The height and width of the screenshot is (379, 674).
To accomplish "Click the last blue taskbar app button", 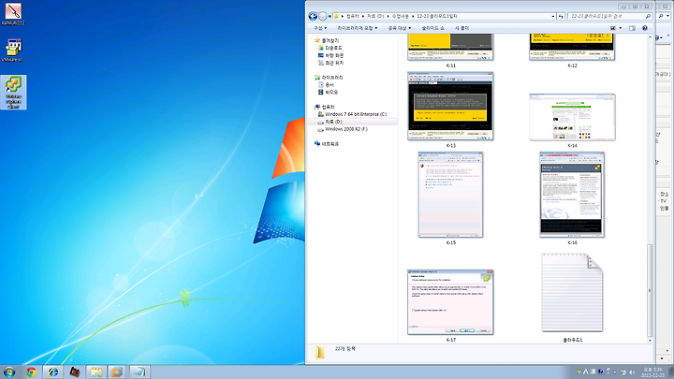I will click(x=139, y=372).
